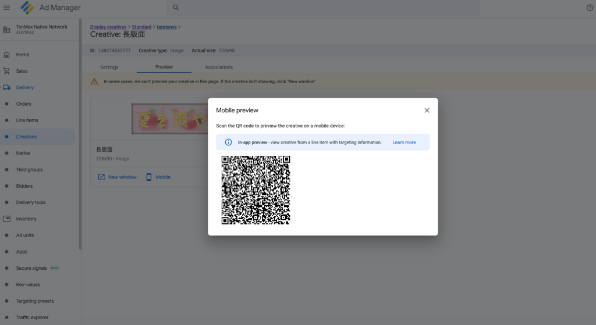The width and height of the screenshot is (596, 325).
Task: Open Bidders in sidebar
Action: (24, 186)
